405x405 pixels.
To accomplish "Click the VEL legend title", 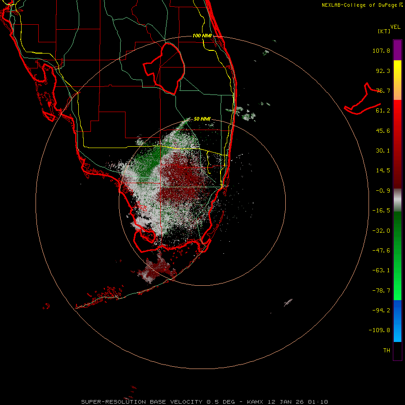I will pyautogui.click(x=395, y=27).
